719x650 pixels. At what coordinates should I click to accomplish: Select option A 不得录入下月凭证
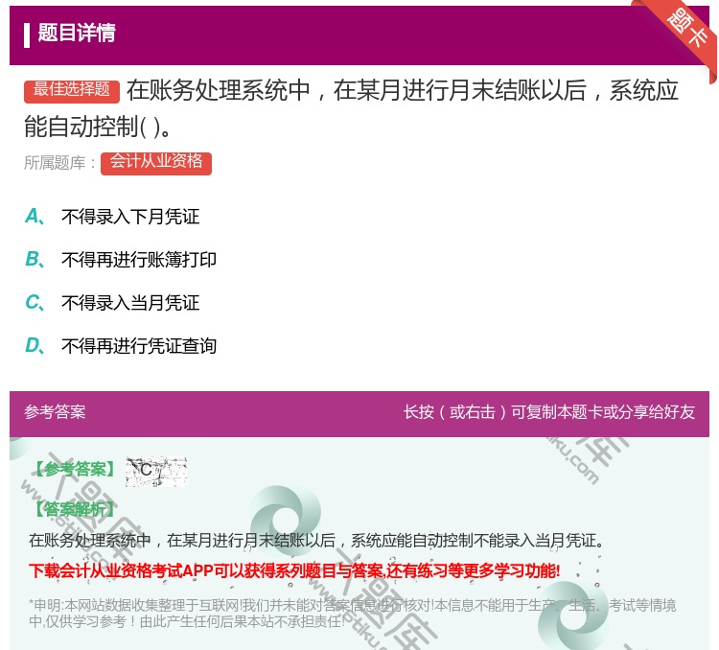click(112, 217)
